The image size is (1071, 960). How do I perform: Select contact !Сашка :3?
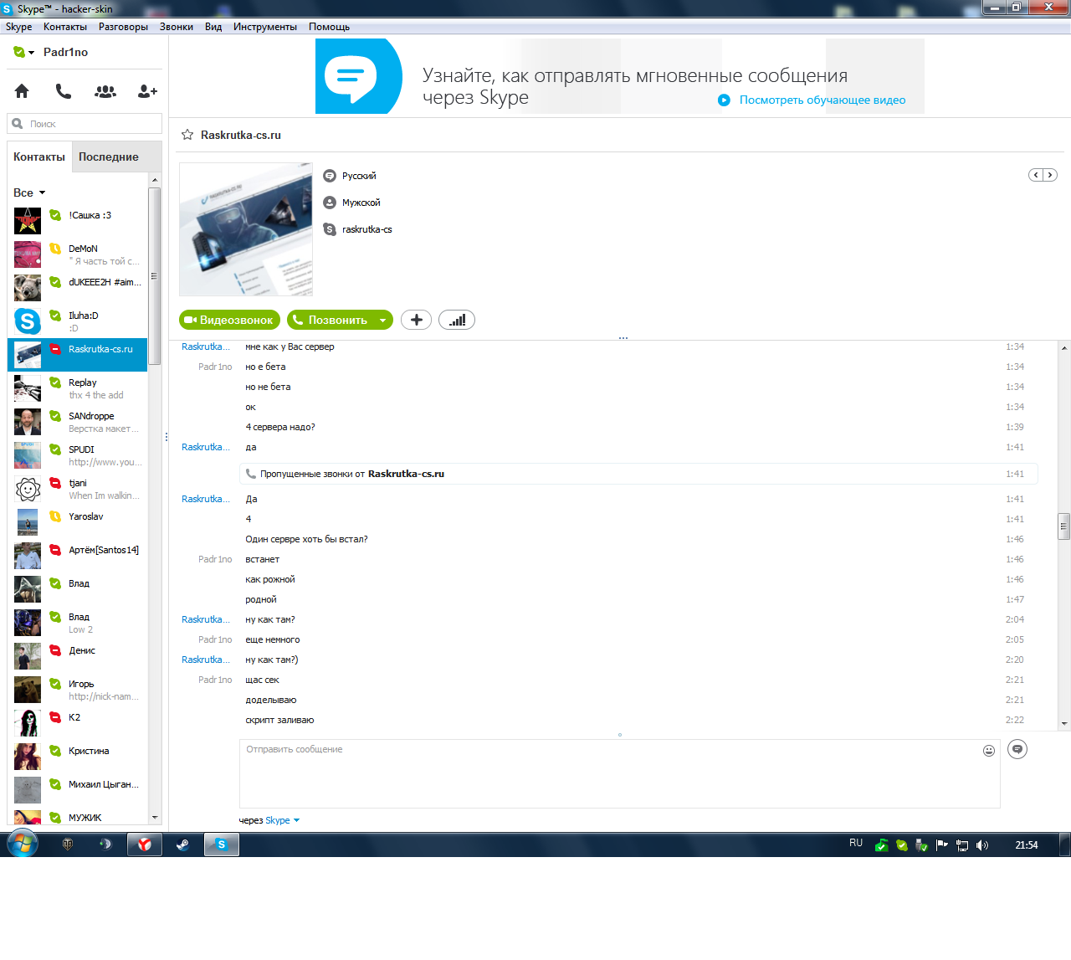(x=78, y=221)
